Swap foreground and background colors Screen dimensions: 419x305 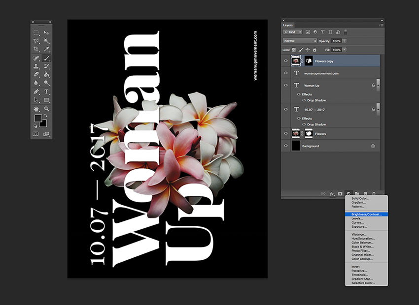[x=46, y=116]
